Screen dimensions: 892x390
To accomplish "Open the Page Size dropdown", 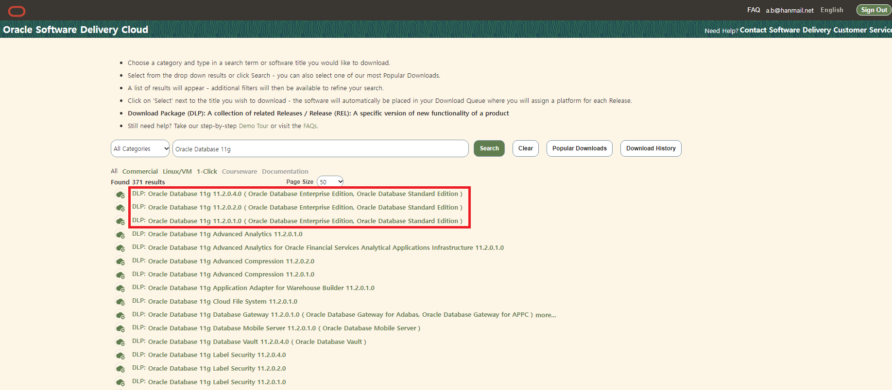I will pos(330,182).
